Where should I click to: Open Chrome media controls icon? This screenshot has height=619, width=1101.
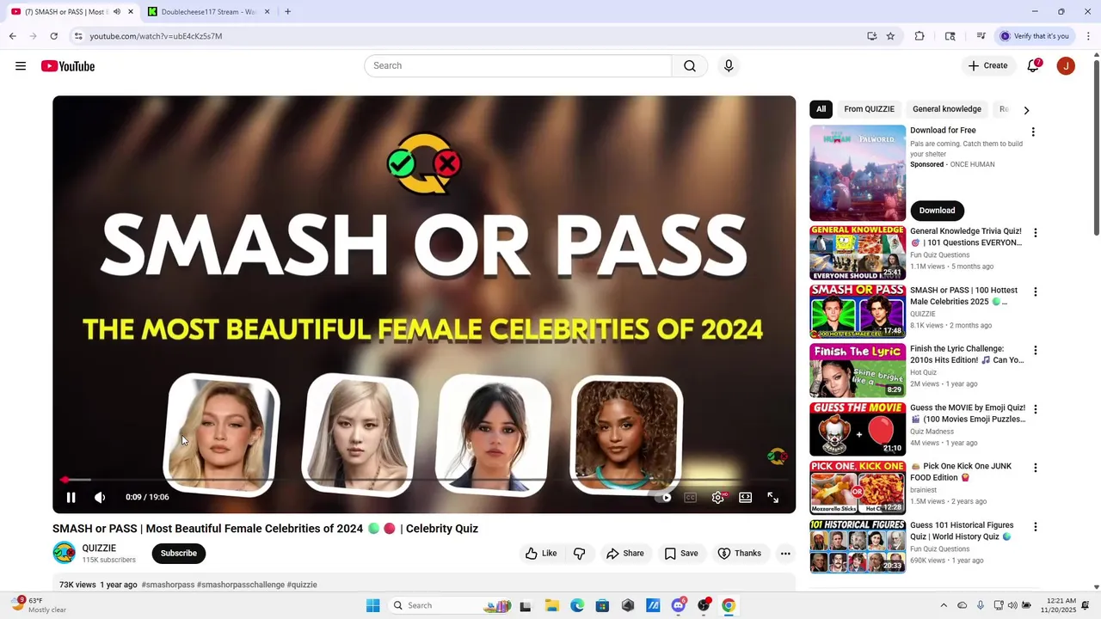point(981,36)
